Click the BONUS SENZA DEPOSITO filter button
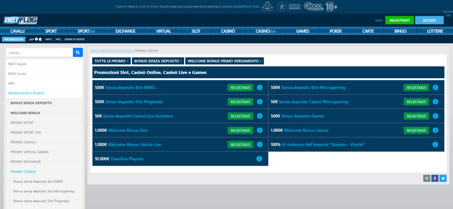 pos(158,61)
